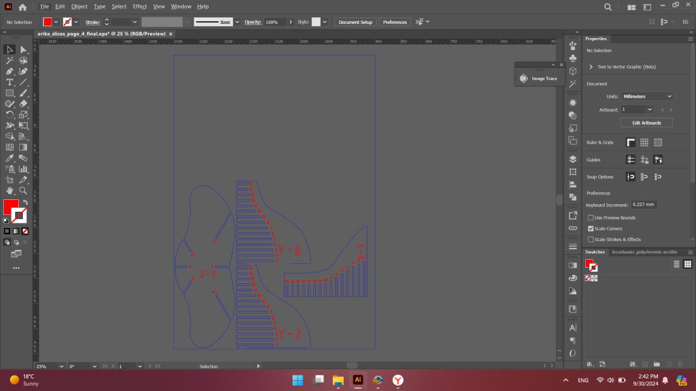The image size is (696, 391).
Task: Select the Scale tool
Action: point(23,115)
